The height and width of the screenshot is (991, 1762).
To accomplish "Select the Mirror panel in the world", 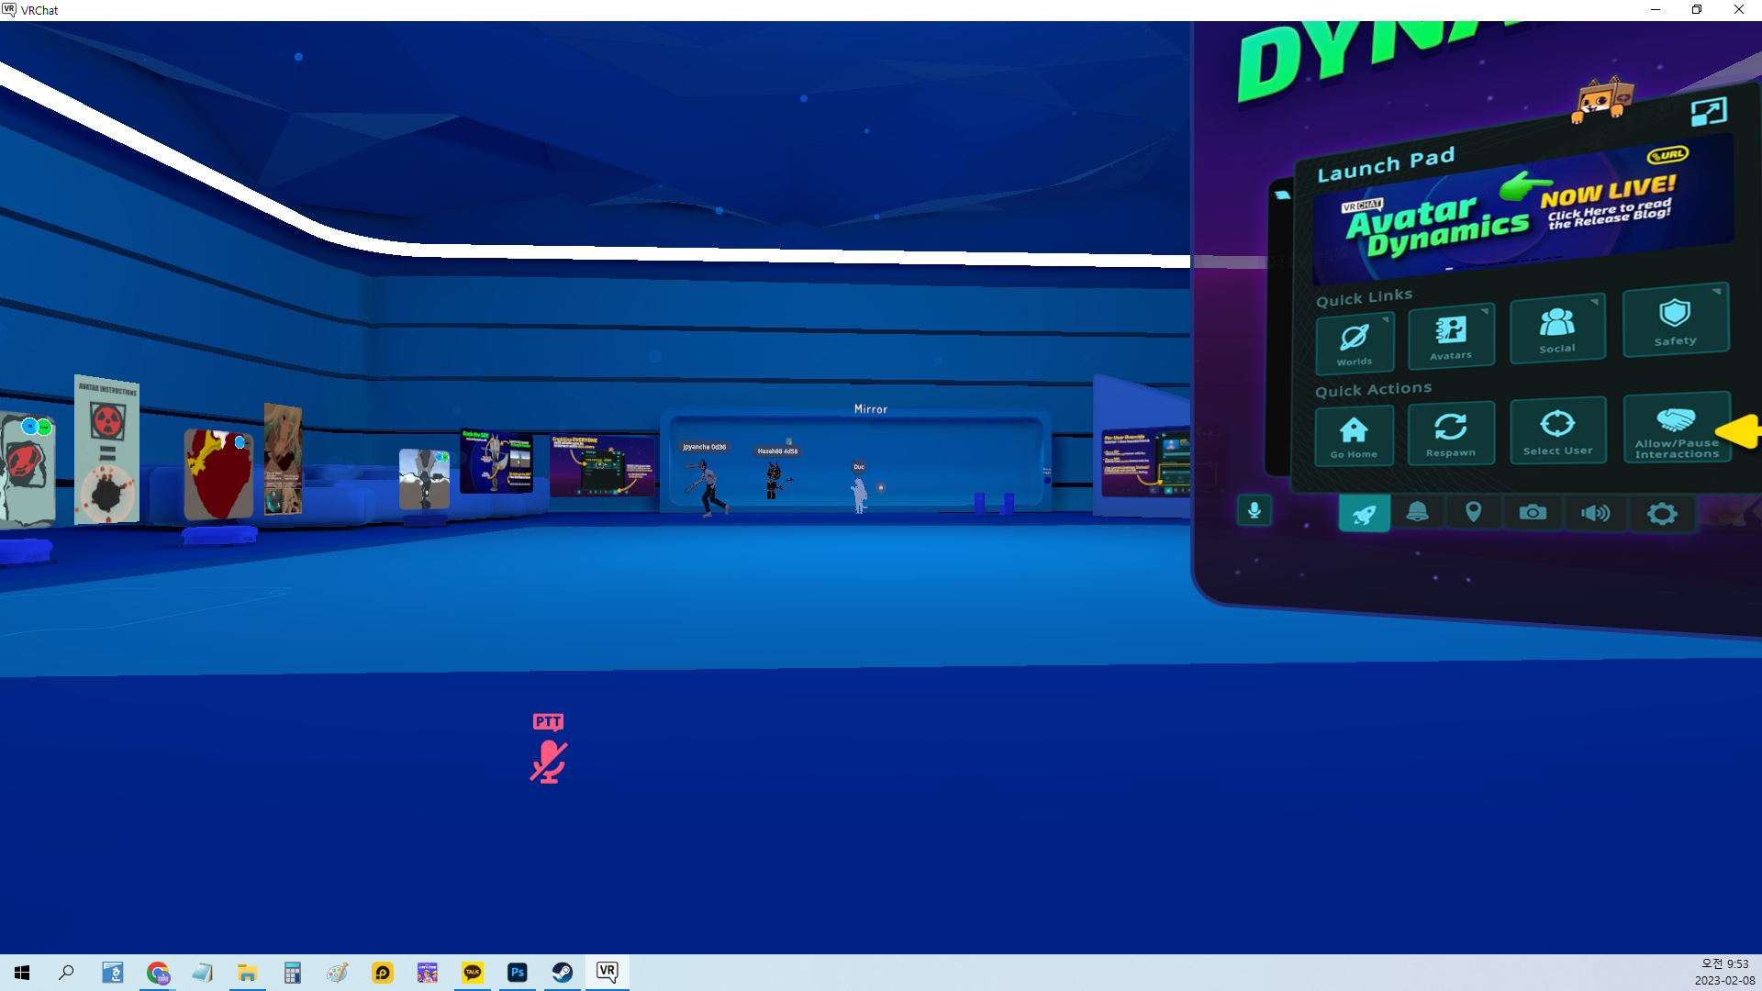I will pyautogui.click(x=855, y=459).
